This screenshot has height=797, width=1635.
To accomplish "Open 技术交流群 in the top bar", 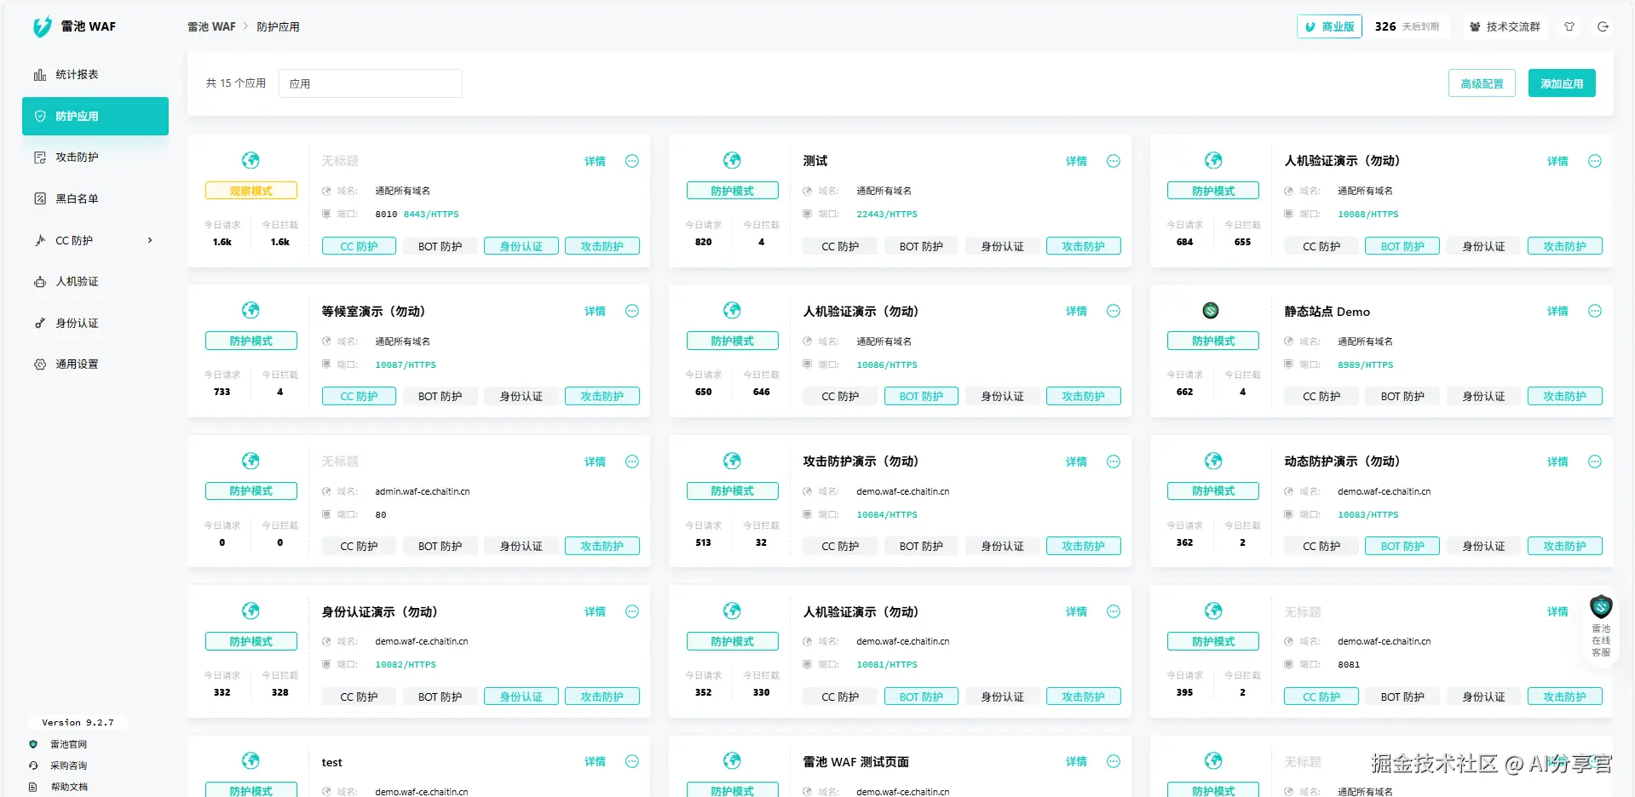I will point(1505,26).
